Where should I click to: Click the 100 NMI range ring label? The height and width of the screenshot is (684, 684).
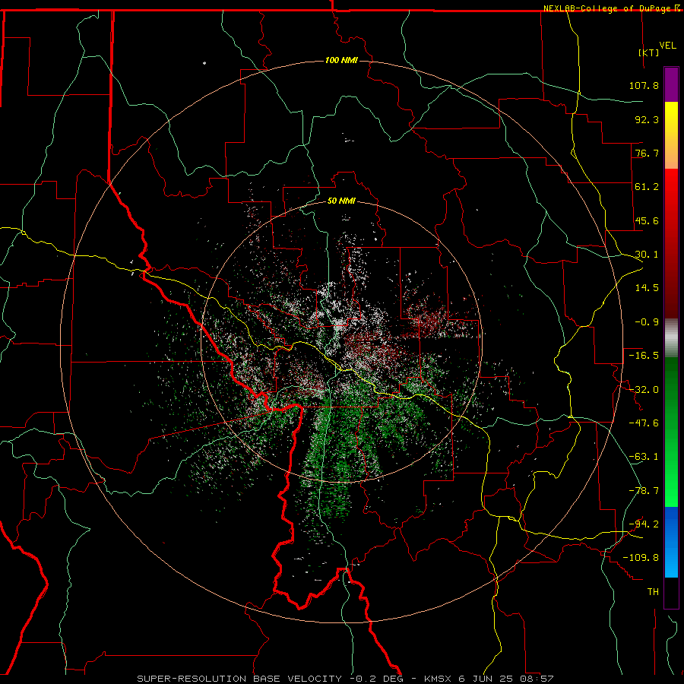coord(341,60)
